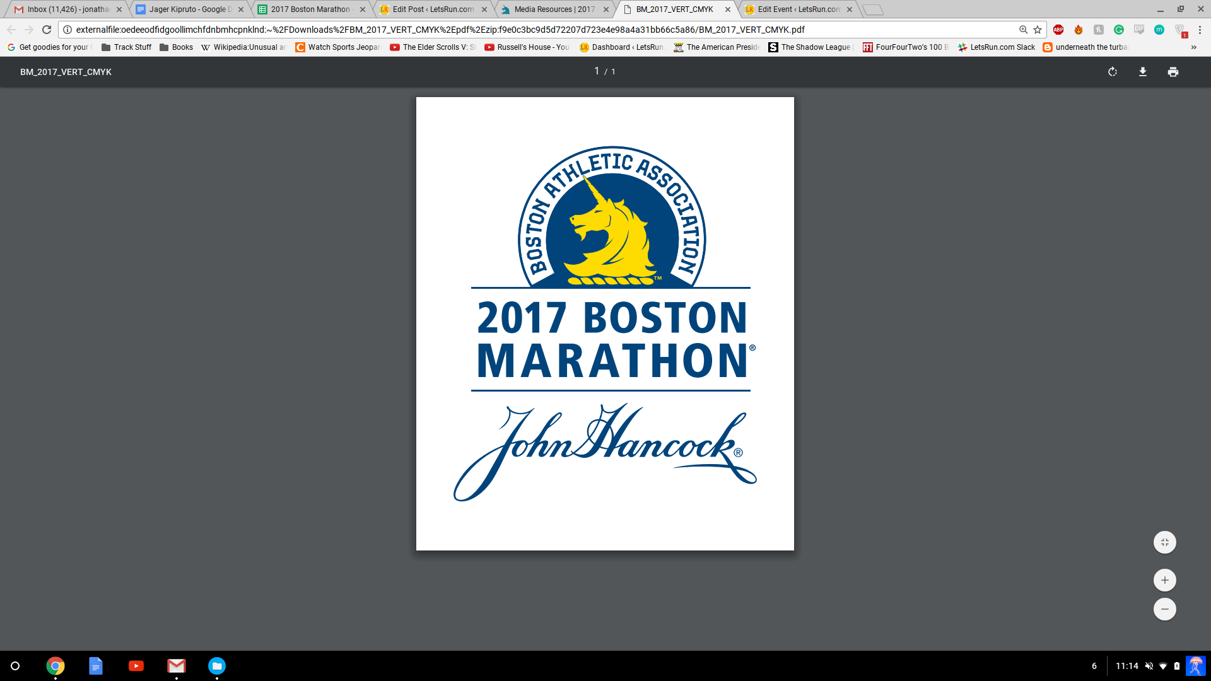This screenshot has height=681, width=1211.
Task: Click the zoom magnifier in address bar
Action: pyautogui.click(x=1023, y=30)
